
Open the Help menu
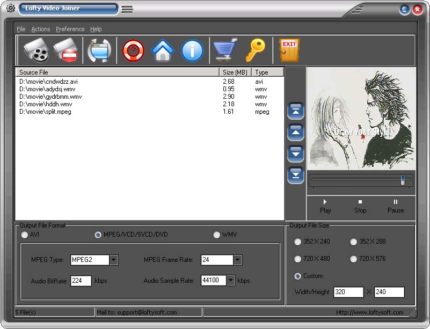pyautogui.click(x=96, y=29)
